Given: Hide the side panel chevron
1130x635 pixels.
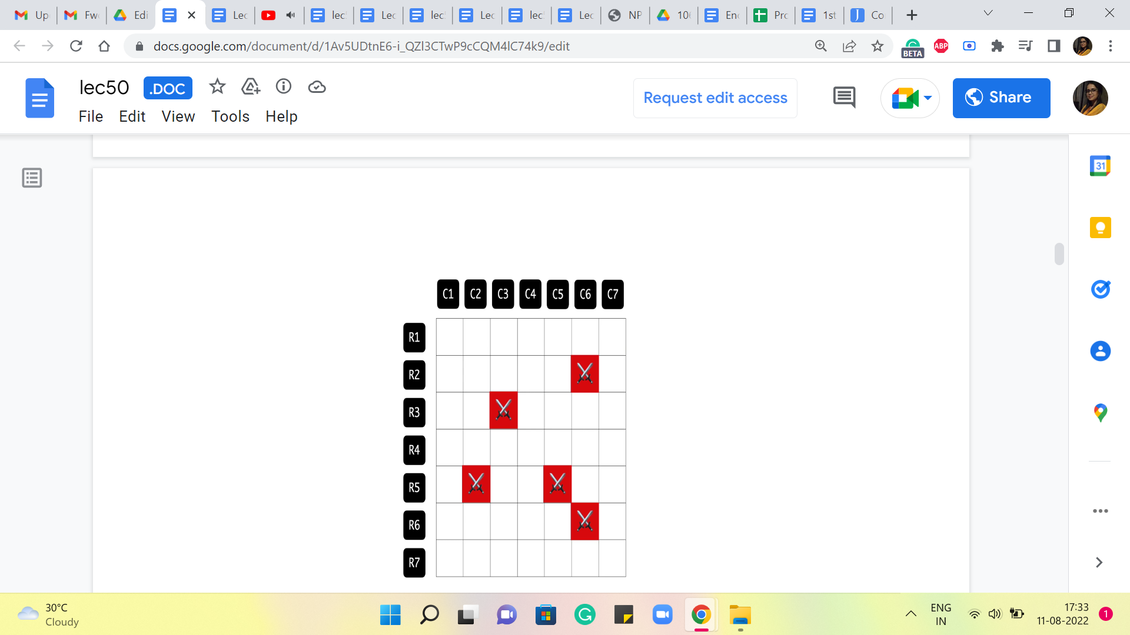Looking at the screenshot, I should point(1099,562).
